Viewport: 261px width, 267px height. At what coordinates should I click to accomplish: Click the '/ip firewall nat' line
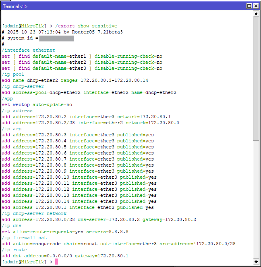click(x=24, y=238)
